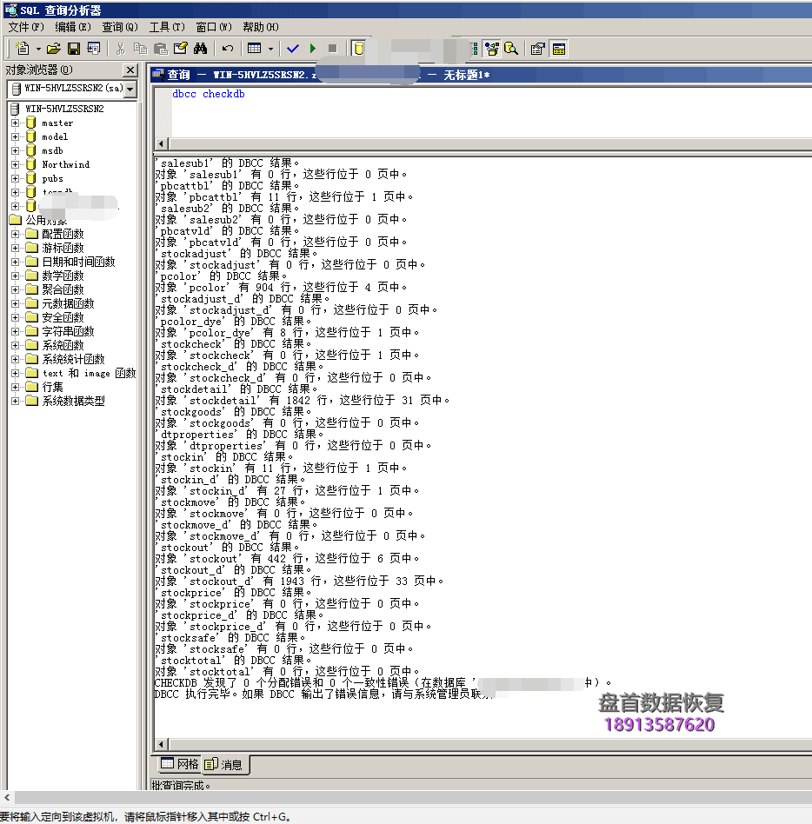Viewport: 812px width, 824px height.
Task: Open the New Query dropdown arrow
Action: tap(38, 49)
